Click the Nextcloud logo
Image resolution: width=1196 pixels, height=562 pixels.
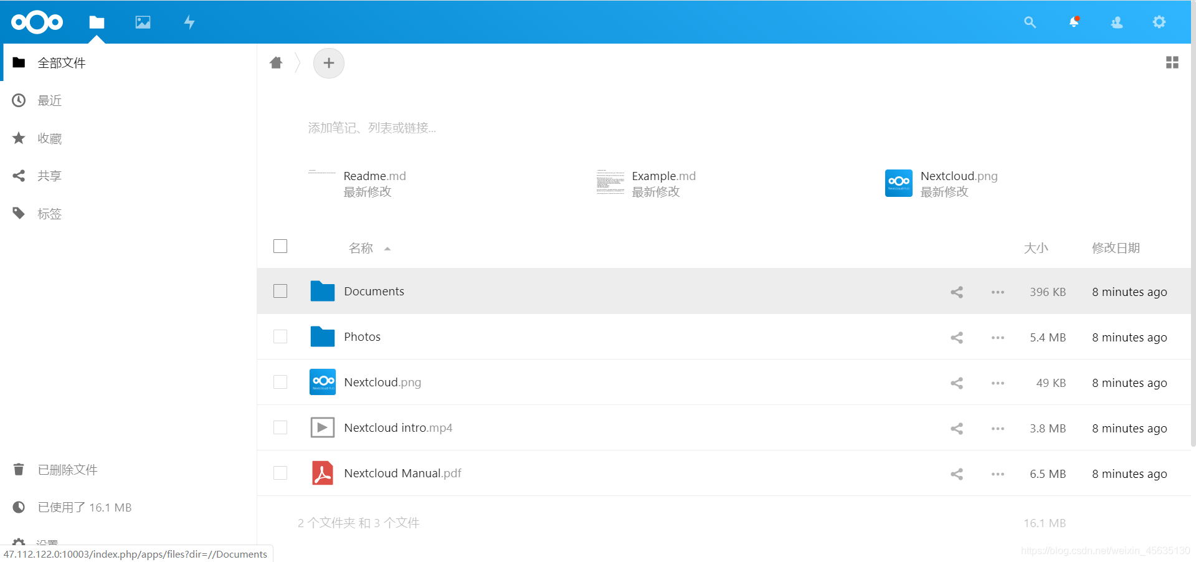pyautogui.click(x=37, y=22)
